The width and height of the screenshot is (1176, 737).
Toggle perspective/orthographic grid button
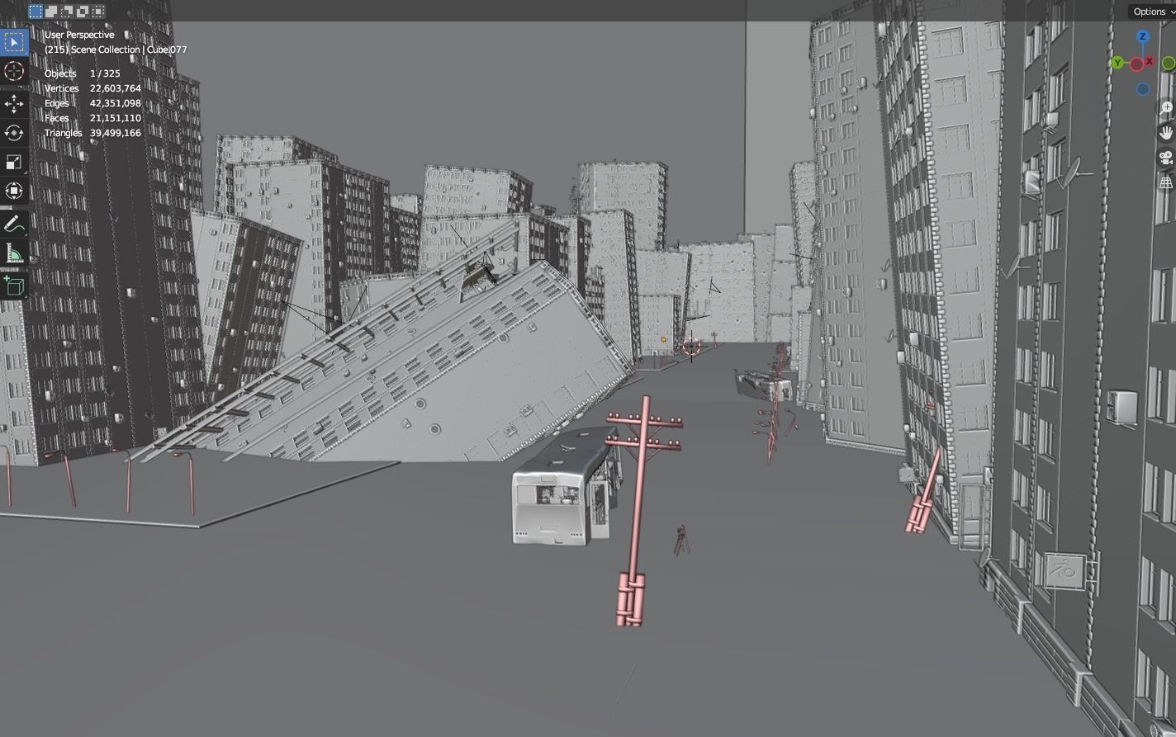pos(1166,182)
